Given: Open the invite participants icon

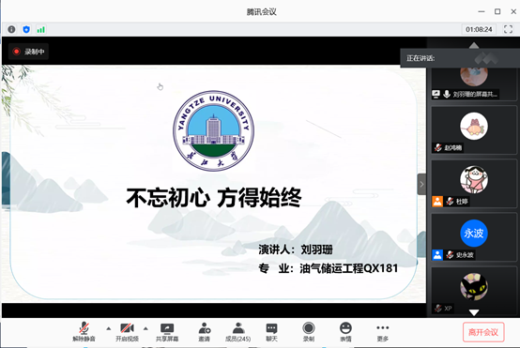Looking at the screenshot, I should pyautogui.click(x=205, y=332).
